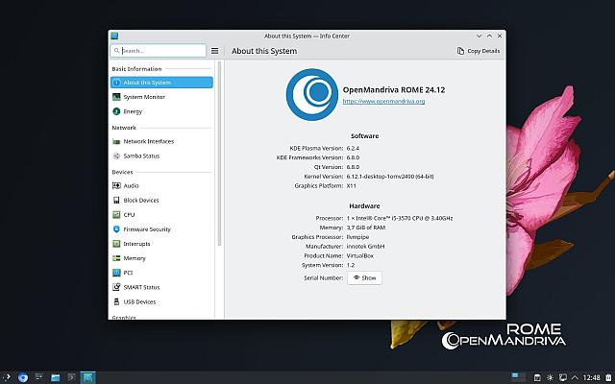Click the Kernel Version value text
Screen dimensions: 615x384
(x=390, y=177)
